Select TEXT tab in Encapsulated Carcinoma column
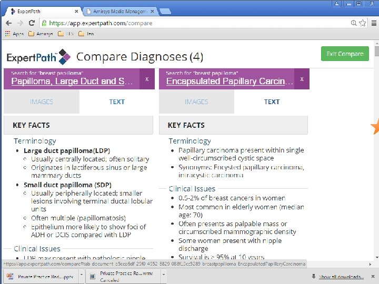The height and width of the screenshot is (284, 379). pyautogui.click(x=272, y=102)
